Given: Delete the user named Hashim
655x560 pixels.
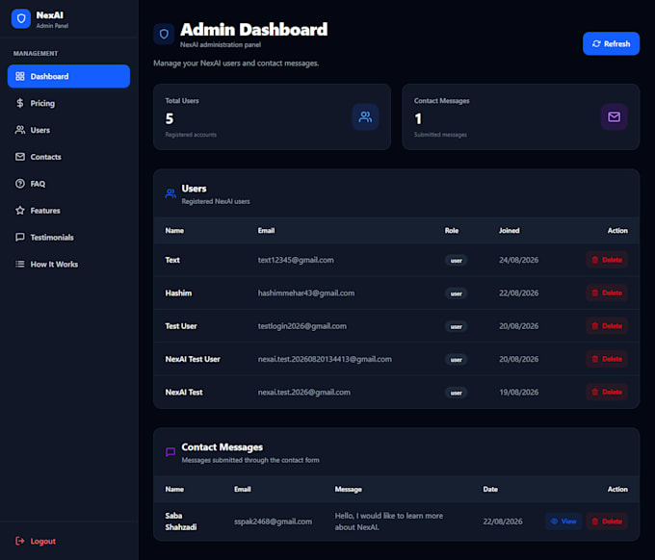Looking at the screenshot, I should tap(607, 293).
